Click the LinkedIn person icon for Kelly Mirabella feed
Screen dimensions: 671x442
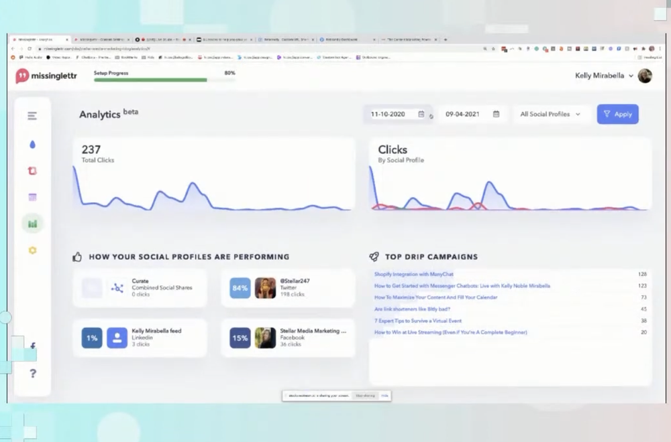(117, 338)
